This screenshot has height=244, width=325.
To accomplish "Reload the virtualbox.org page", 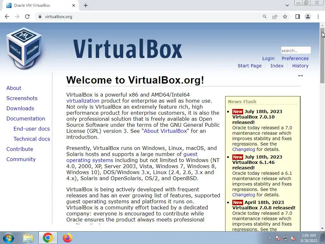I will pos(27,17).
